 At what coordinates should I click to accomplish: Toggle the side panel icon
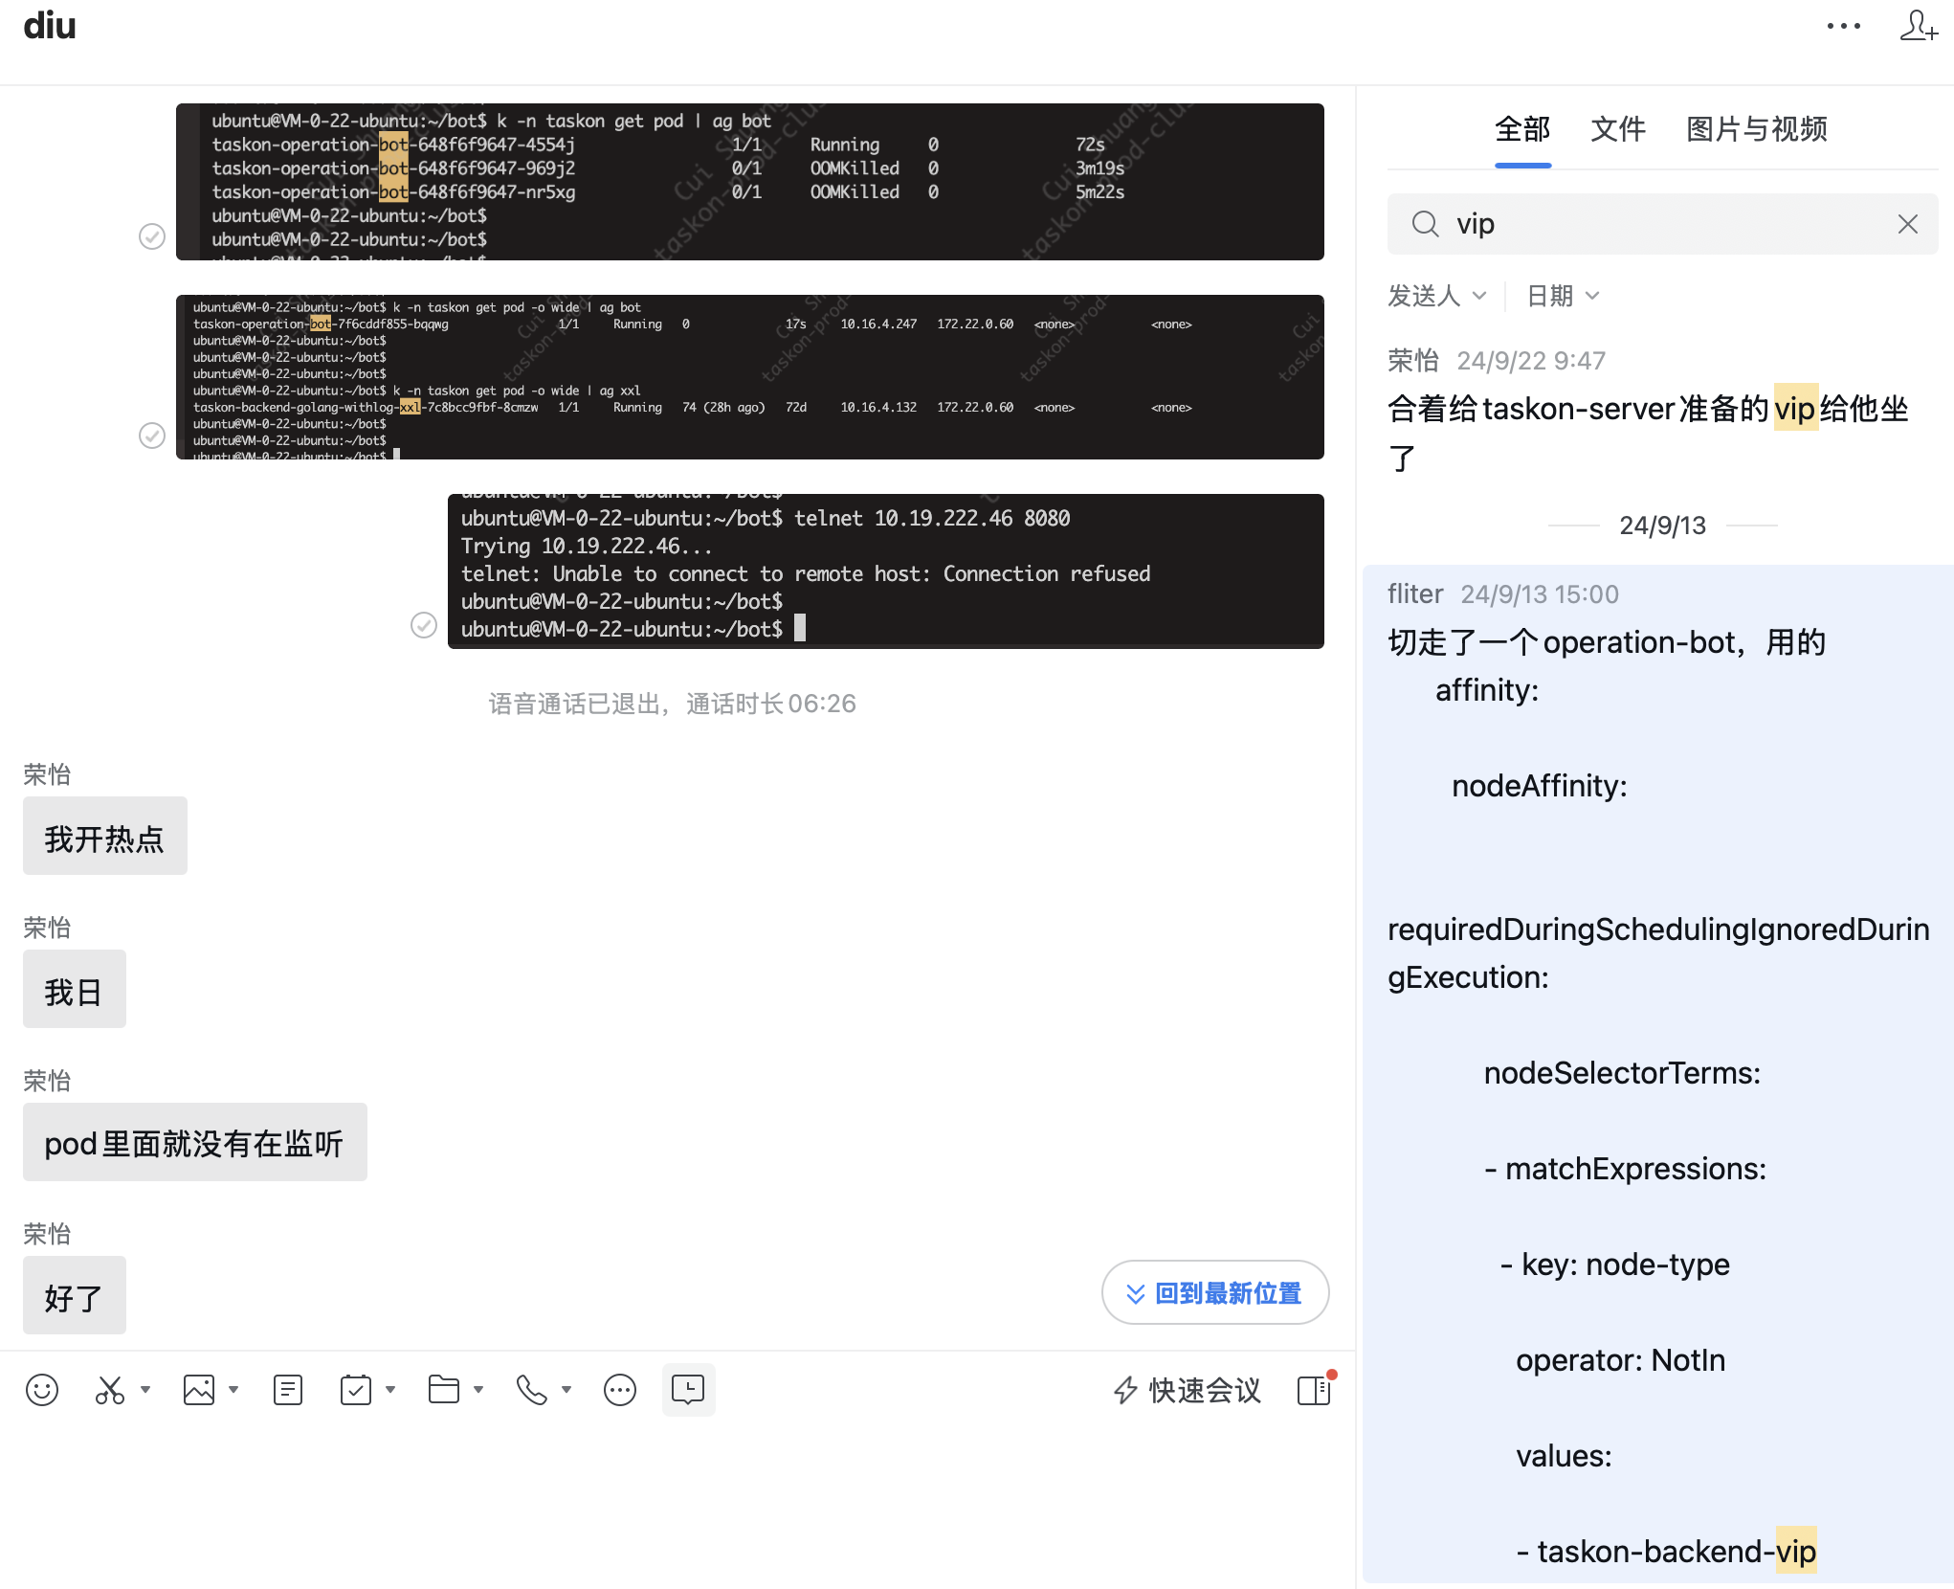pyautogui.click(x=1314, y=1390)
